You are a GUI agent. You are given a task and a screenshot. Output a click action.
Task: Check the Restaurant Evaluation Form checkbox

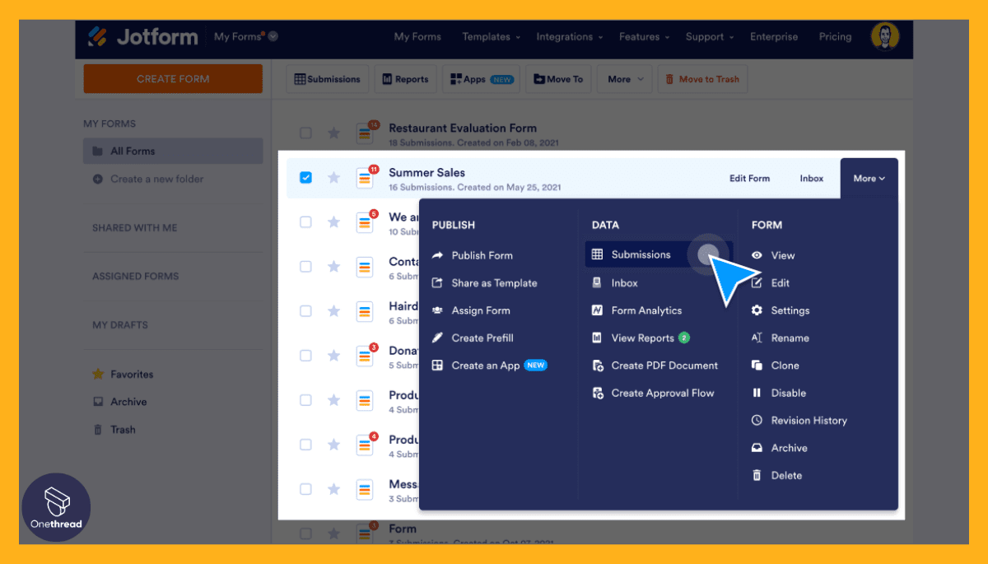coord(305,133)
